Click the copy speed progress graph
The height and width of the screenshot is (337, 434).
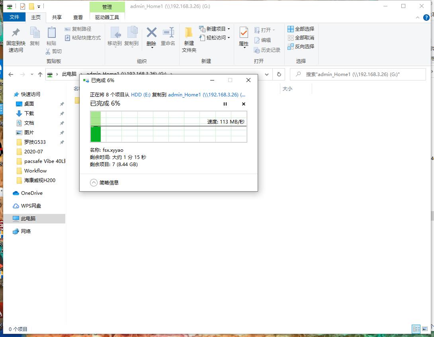click(169, 127)
